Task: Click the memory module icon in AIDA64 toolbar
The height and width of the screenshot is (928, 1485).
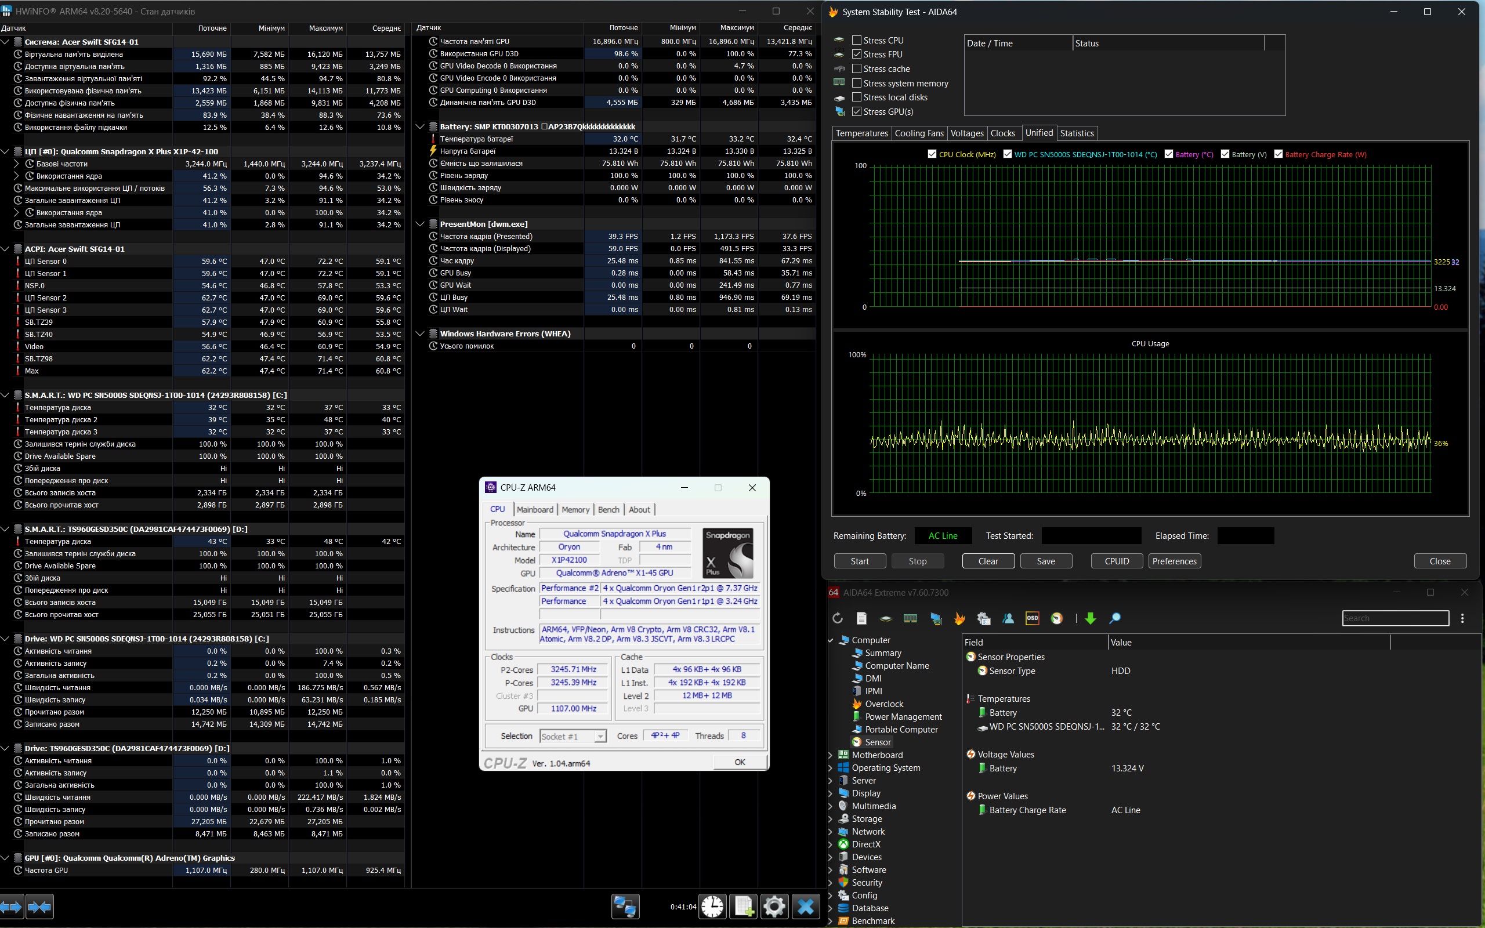Action: (910, 618)
